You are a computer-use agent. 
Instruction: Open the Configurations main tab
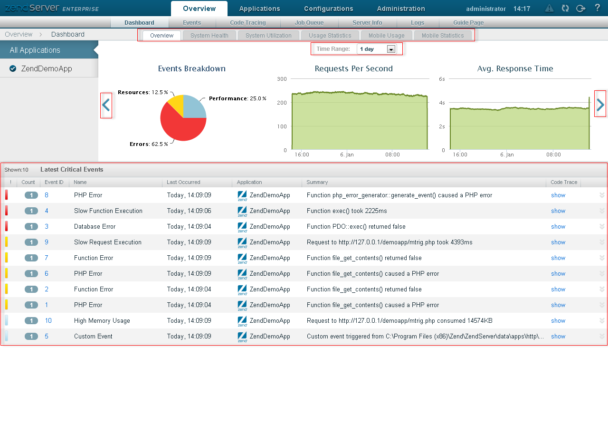click(328, 9)
